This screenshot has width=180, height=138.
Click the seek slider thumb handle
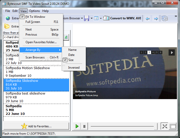tap(156, 126)
